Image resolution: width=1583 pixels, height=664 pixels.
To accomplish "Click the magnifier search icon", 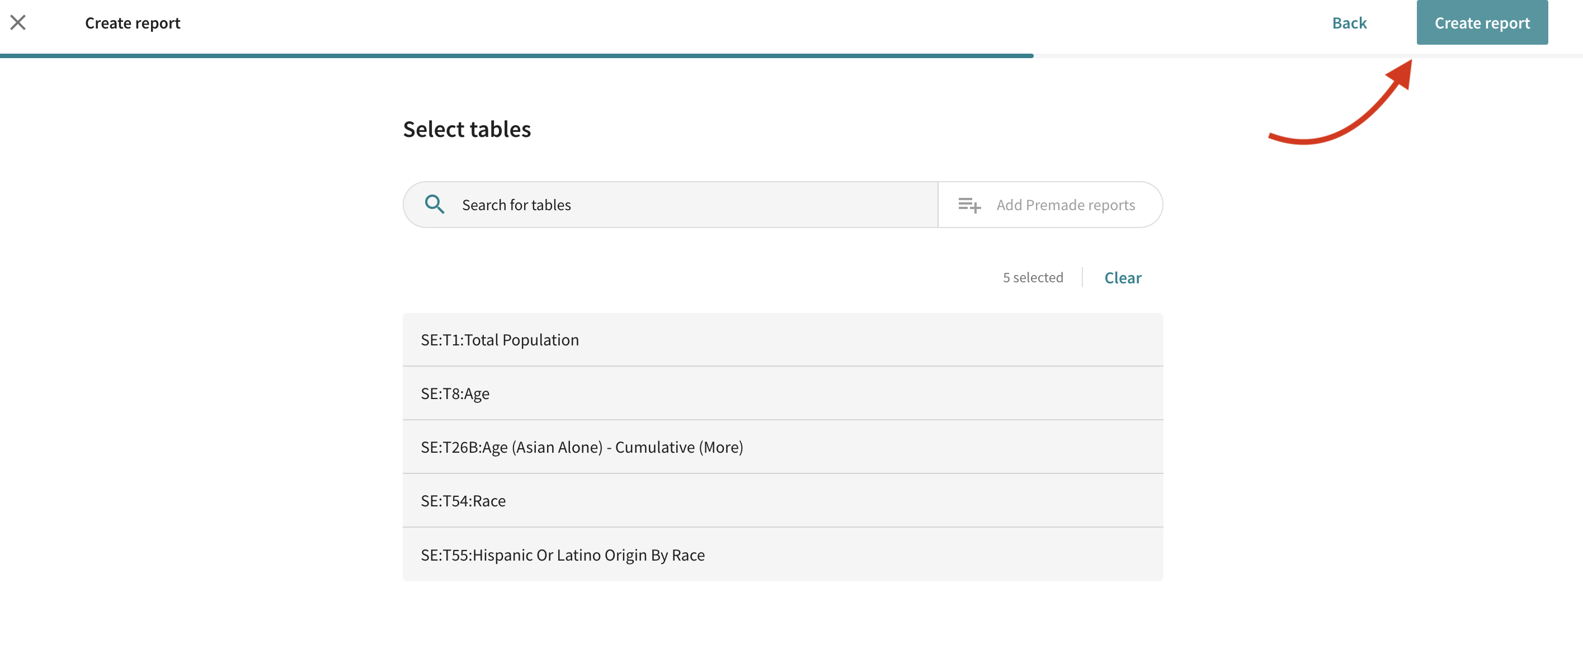I will click(434, 205).
